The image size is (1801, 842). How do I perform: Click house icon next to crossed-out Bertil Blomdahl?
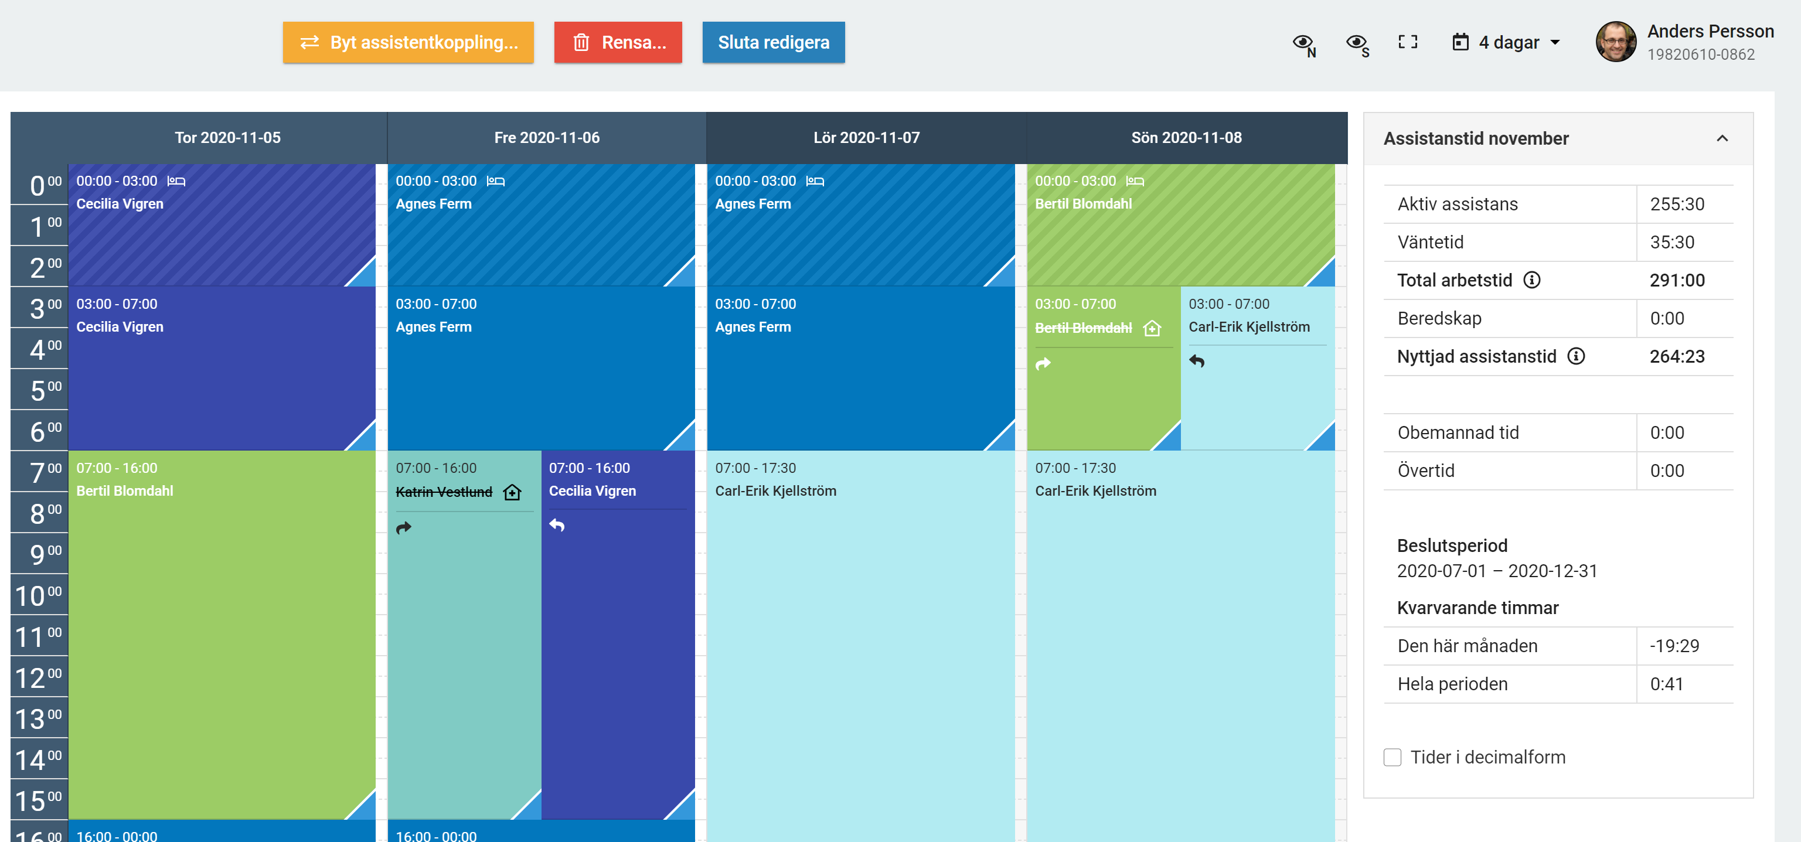[x=1152, y=328]
